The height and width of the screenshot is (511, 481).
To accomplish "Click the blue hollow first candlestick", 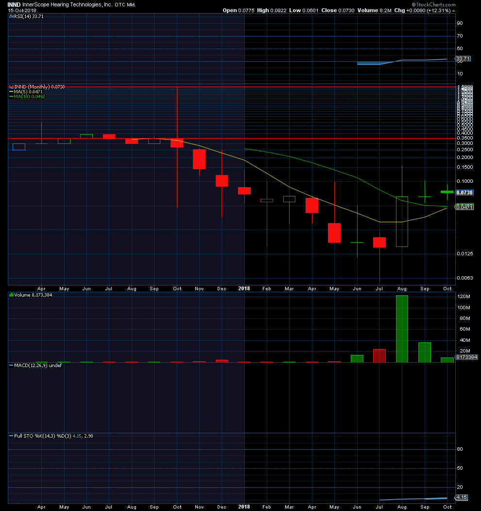I will coord(19,147).
